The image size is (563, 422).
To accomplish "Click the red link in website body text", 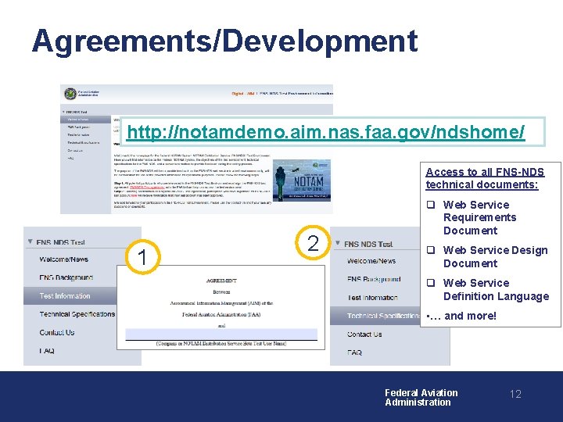I will tap(147, 188).
